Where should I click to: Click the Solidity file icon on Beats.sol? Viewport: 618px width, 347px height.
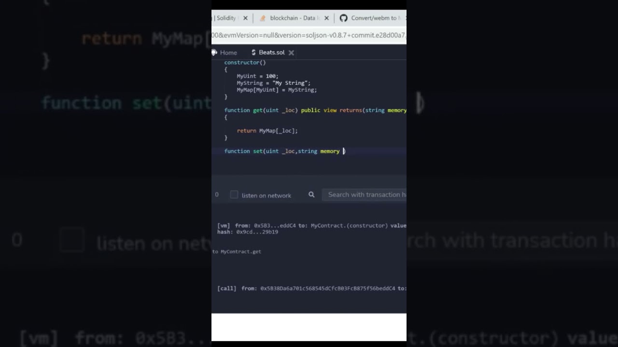(253, 53)
